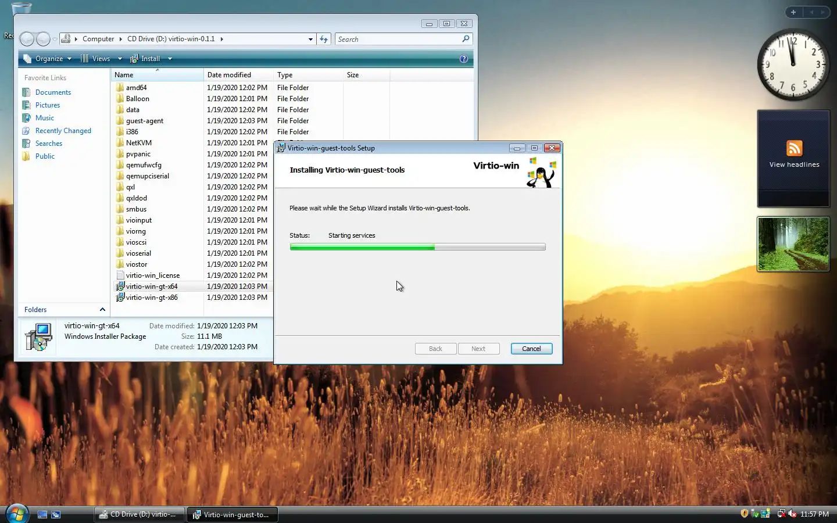
Task: Click Cancel in the setup wizard
Action: point(531,349)
